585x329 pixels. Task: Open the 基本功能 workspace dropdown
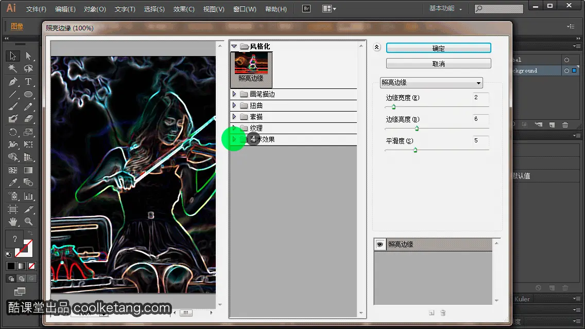click(445, 8)
